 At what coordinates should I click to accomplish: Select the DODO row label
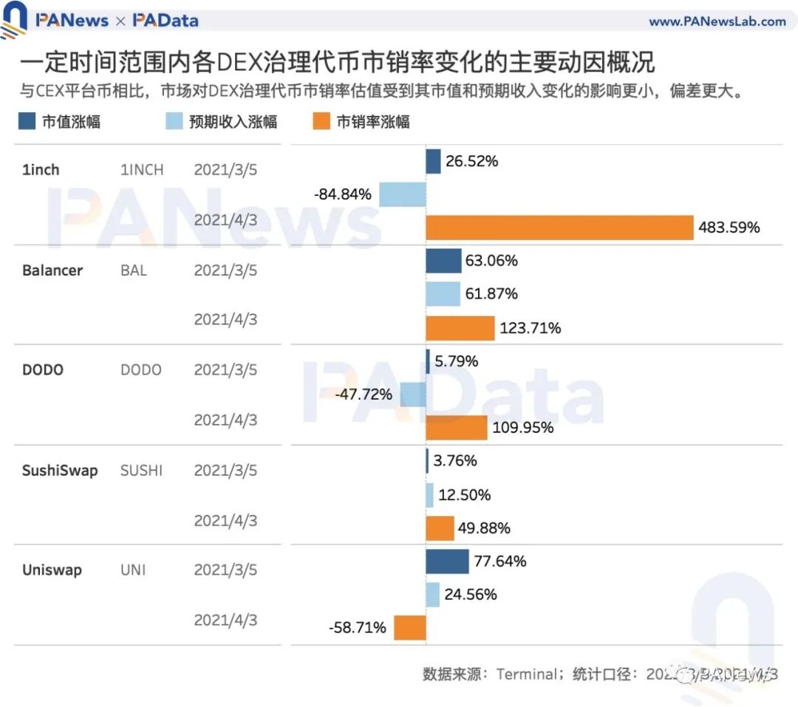tap(43, 369)
